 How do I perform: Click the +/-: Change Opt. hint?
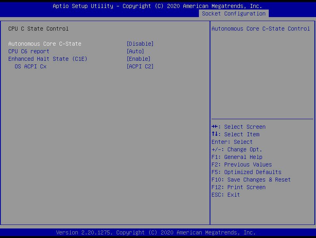click(x=237, y=149)
